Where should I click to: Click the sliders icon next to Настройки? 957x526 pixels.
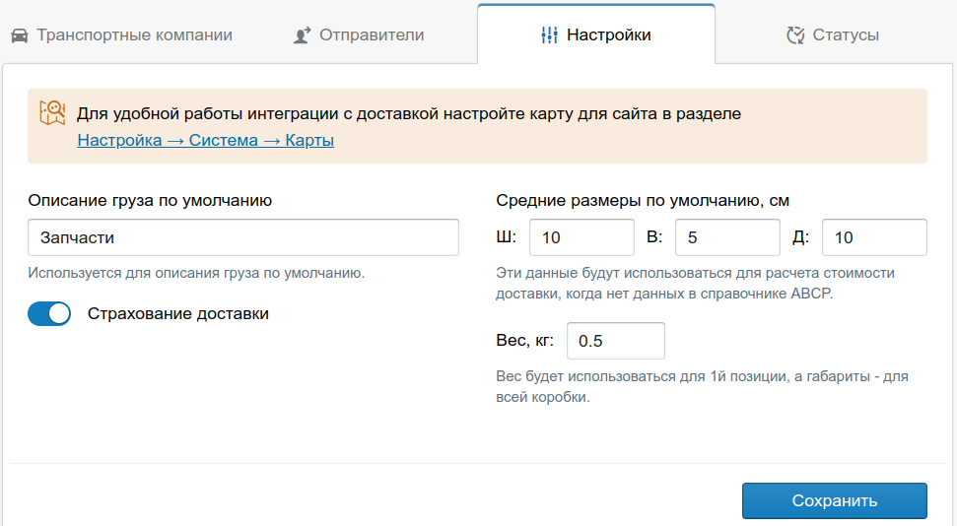(549, 35)
